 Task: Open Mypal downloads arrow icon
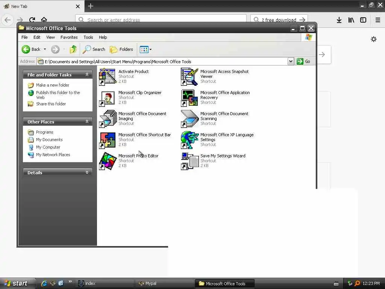point(339,20)
